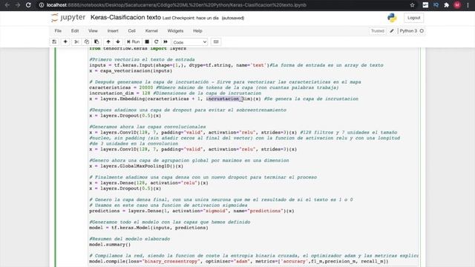Click the layers.Embedding code line
The image size is (475, 267).
pyautogui.click(x=223, y=99)
